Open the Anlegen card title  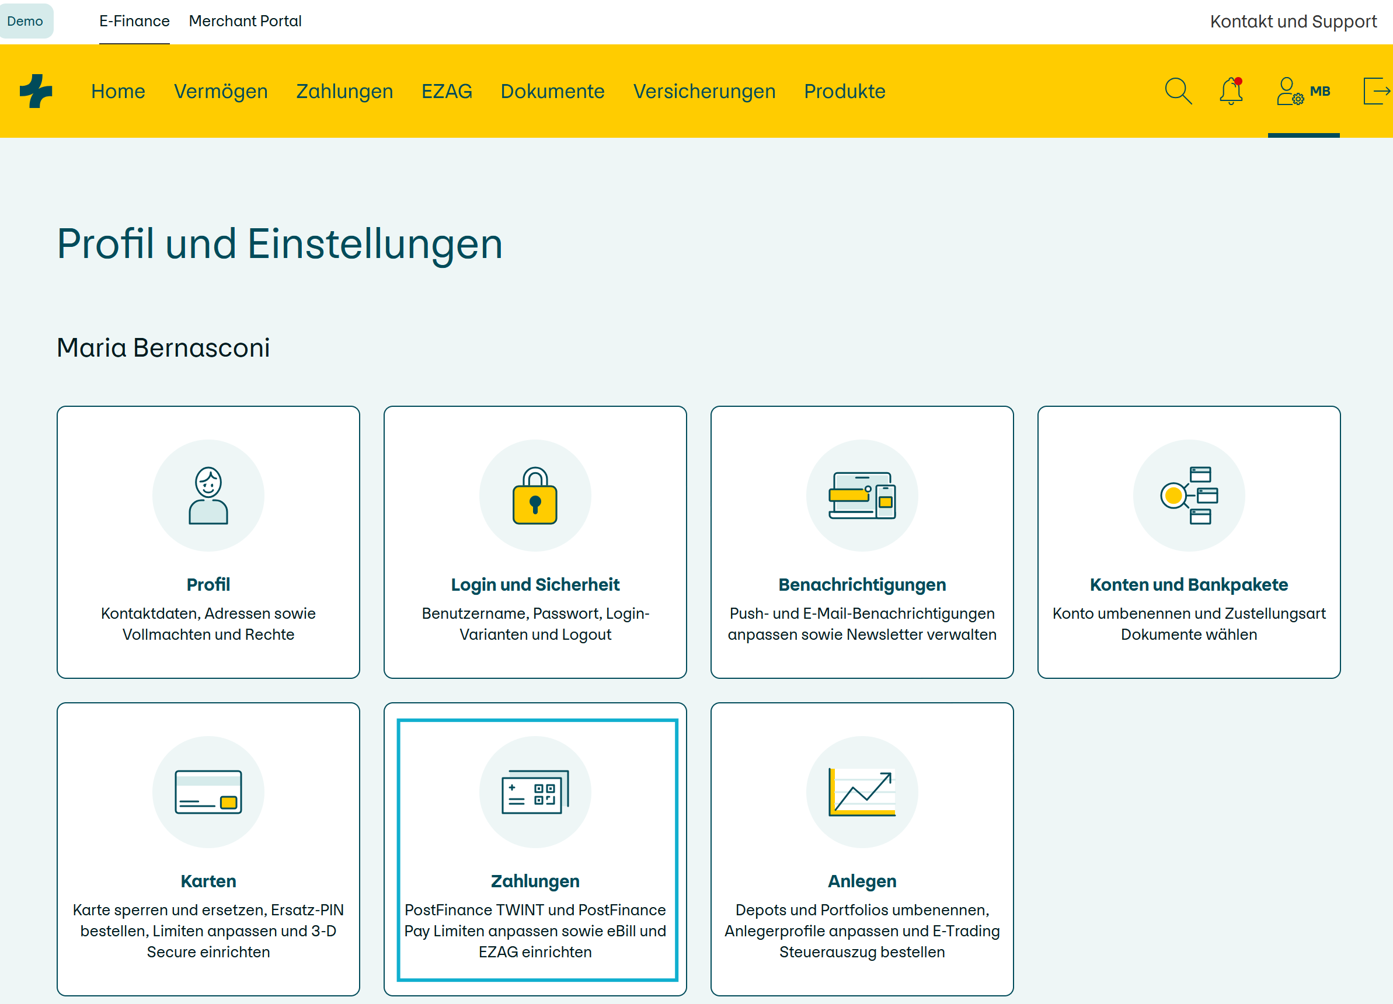point(862,881)
